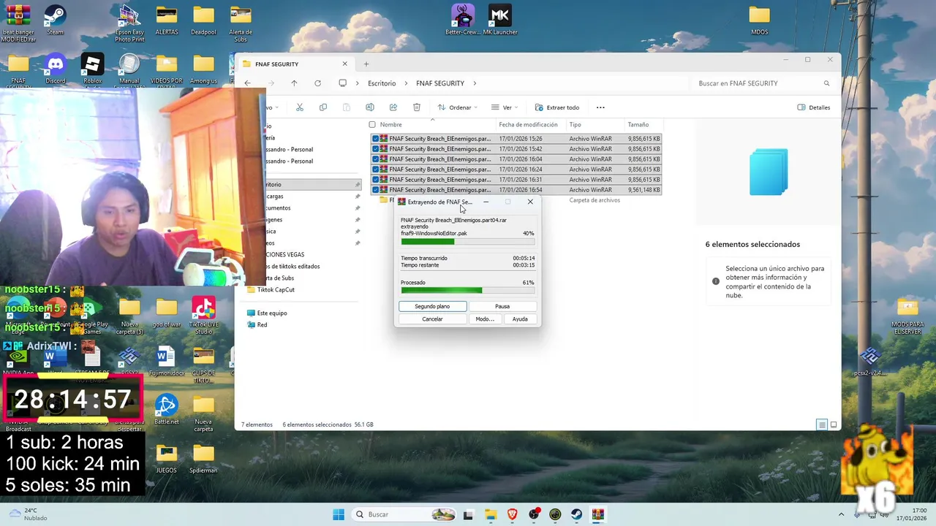Uncheck the file modified at 15:26

tap(375, 139)
